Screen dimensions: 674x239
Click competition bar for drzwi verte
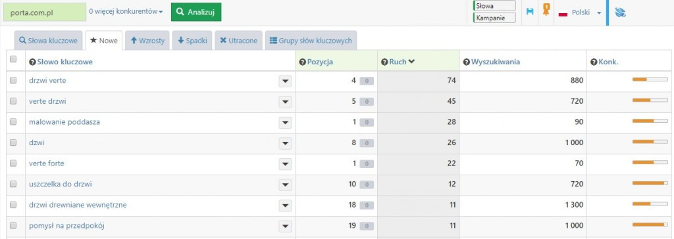click(x=650, y=80)
